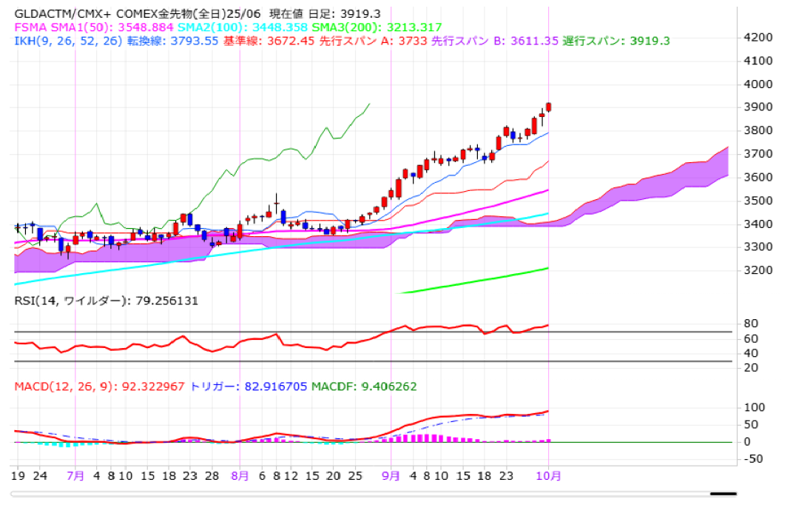796x519 pixels.
Task: Click the 遅行スパン legend entry
Action: [615, 41]
